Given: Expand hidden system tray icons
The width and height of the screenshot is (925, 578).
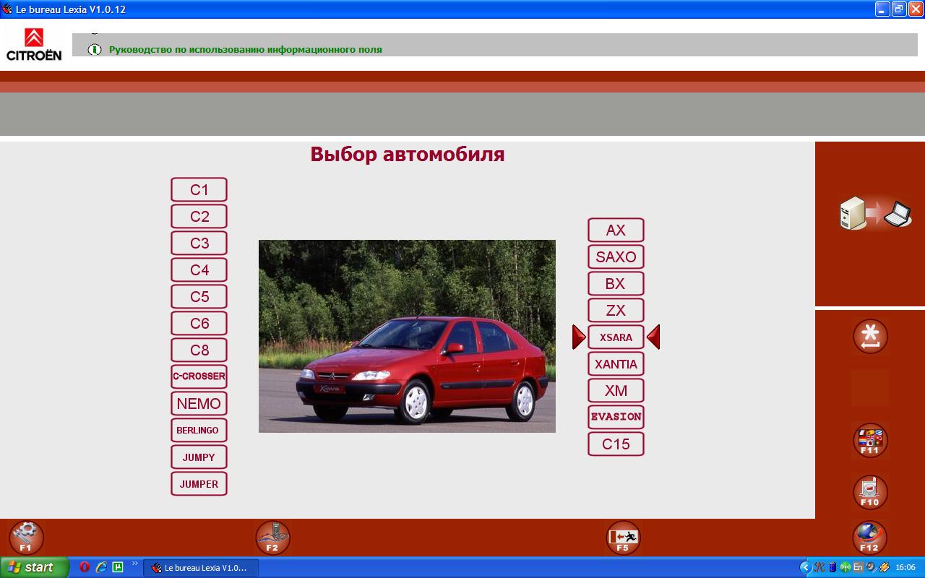Looking at the screenshot, I should (x=806, y=567).
